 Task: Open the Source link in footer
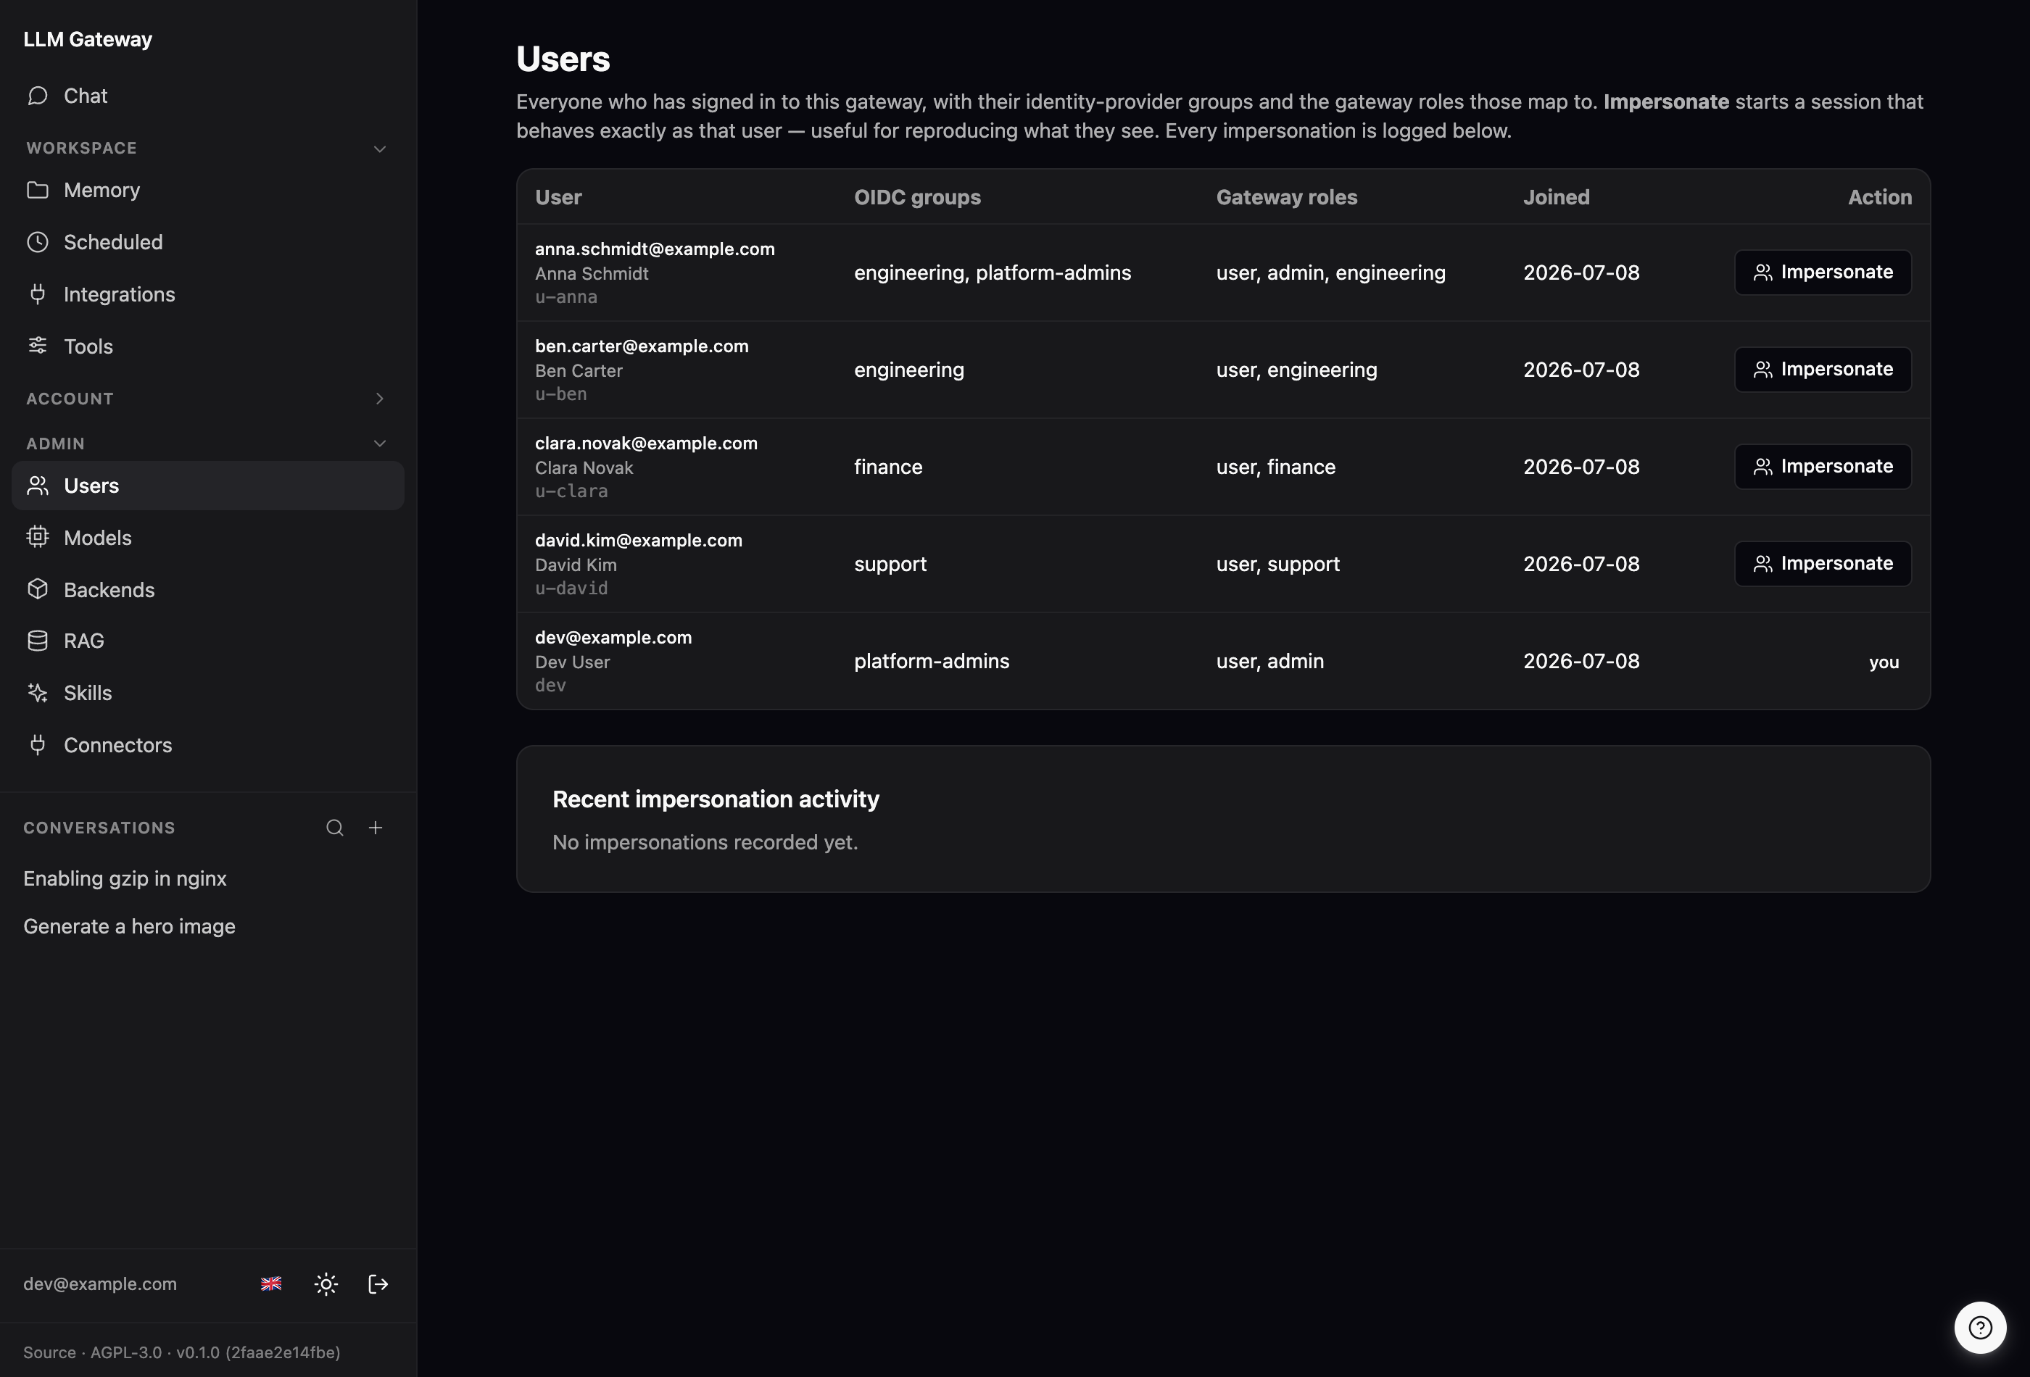click(49, 1352)
